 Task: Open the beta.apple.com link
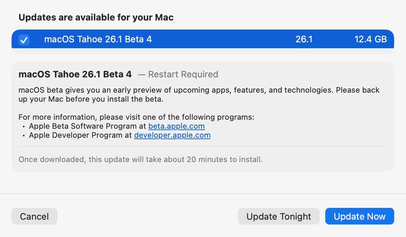176,126
